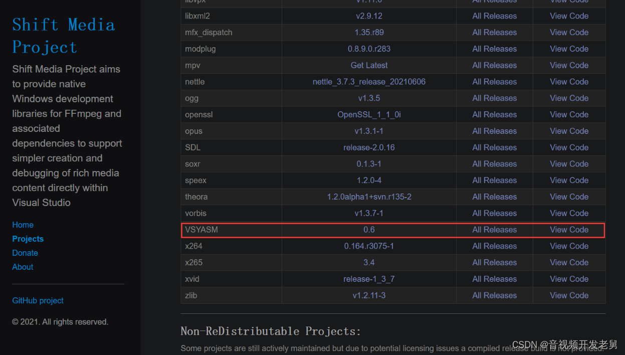Screen dimensions: 625x355
Task: View Code for x265
Action: [x=569, y=263]
